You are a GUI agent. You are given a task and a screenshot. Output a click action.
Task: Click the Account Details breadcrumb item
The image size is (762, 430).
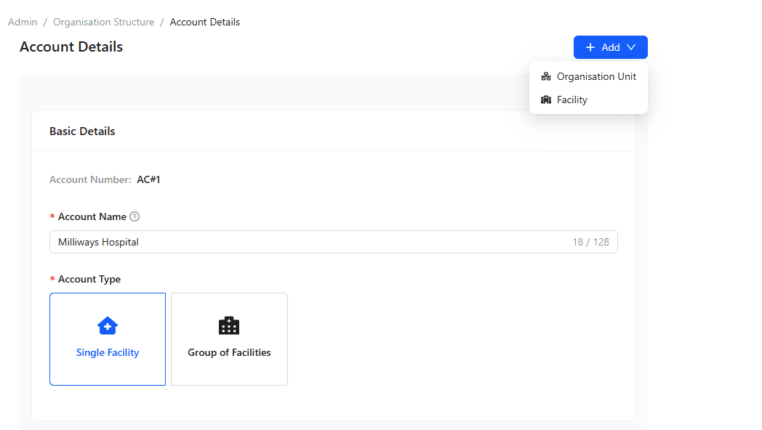(x=204, y=22)
